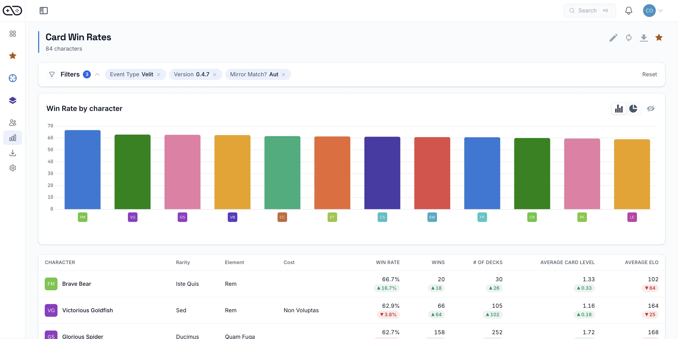Click the LE label under the chart
The height and width of the screenshot is (339, 678).
(x=632, y=217)
